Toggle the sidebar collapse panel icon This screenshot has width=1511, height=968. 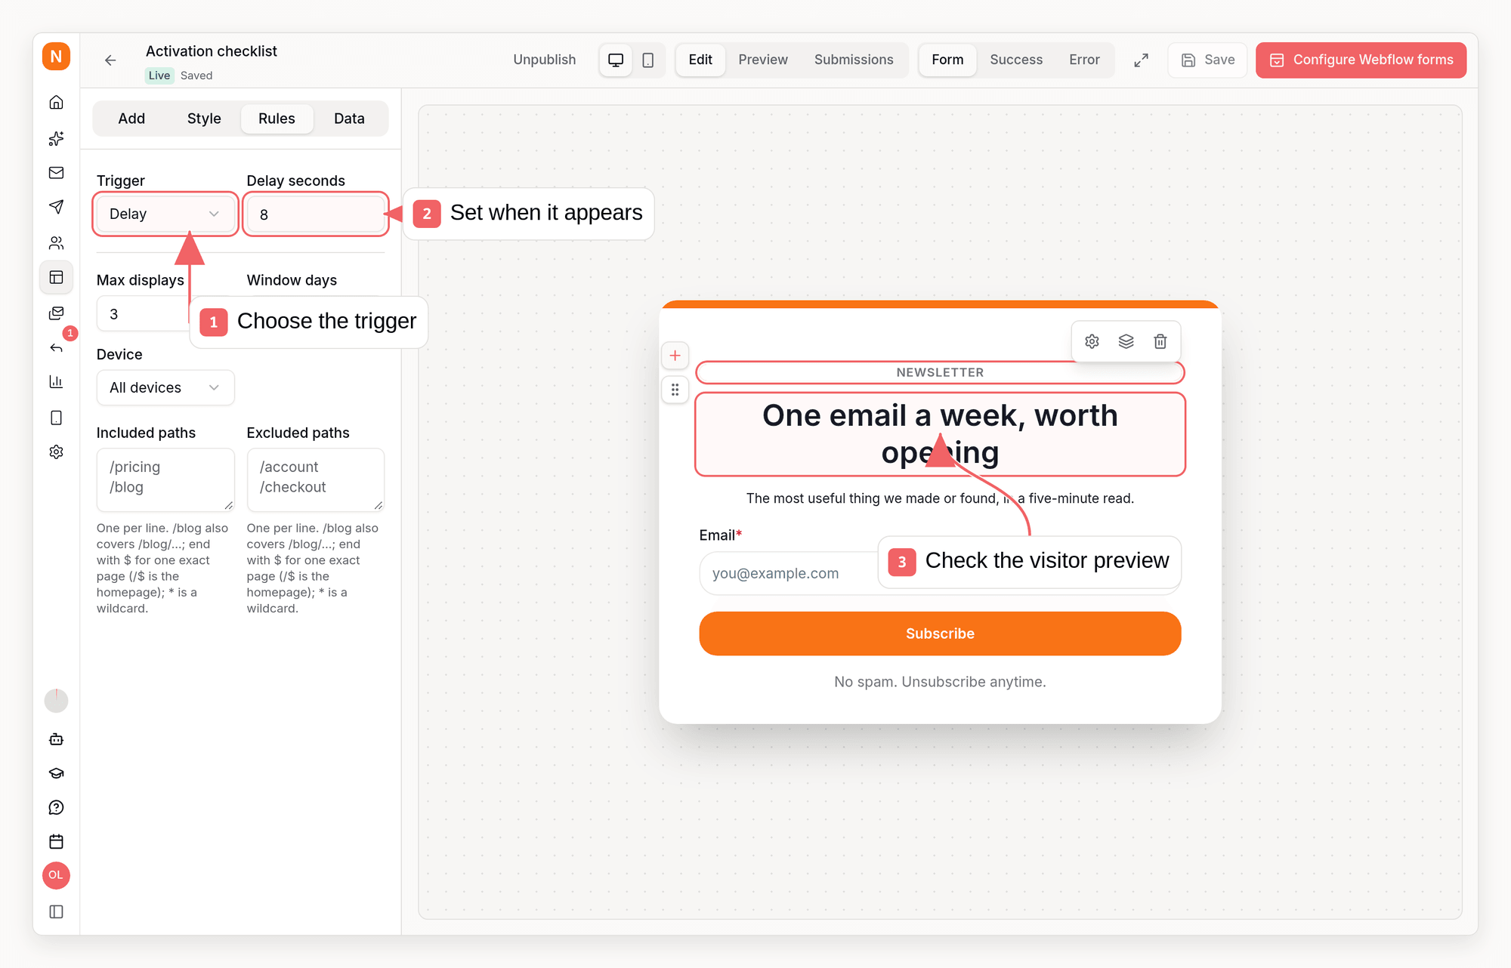56,911
